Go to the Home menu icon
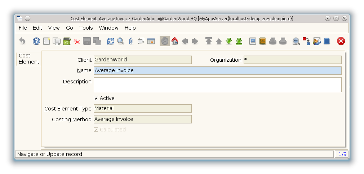Image resolution: width=364 pixels, height=174 pixels. coord(175,41)
